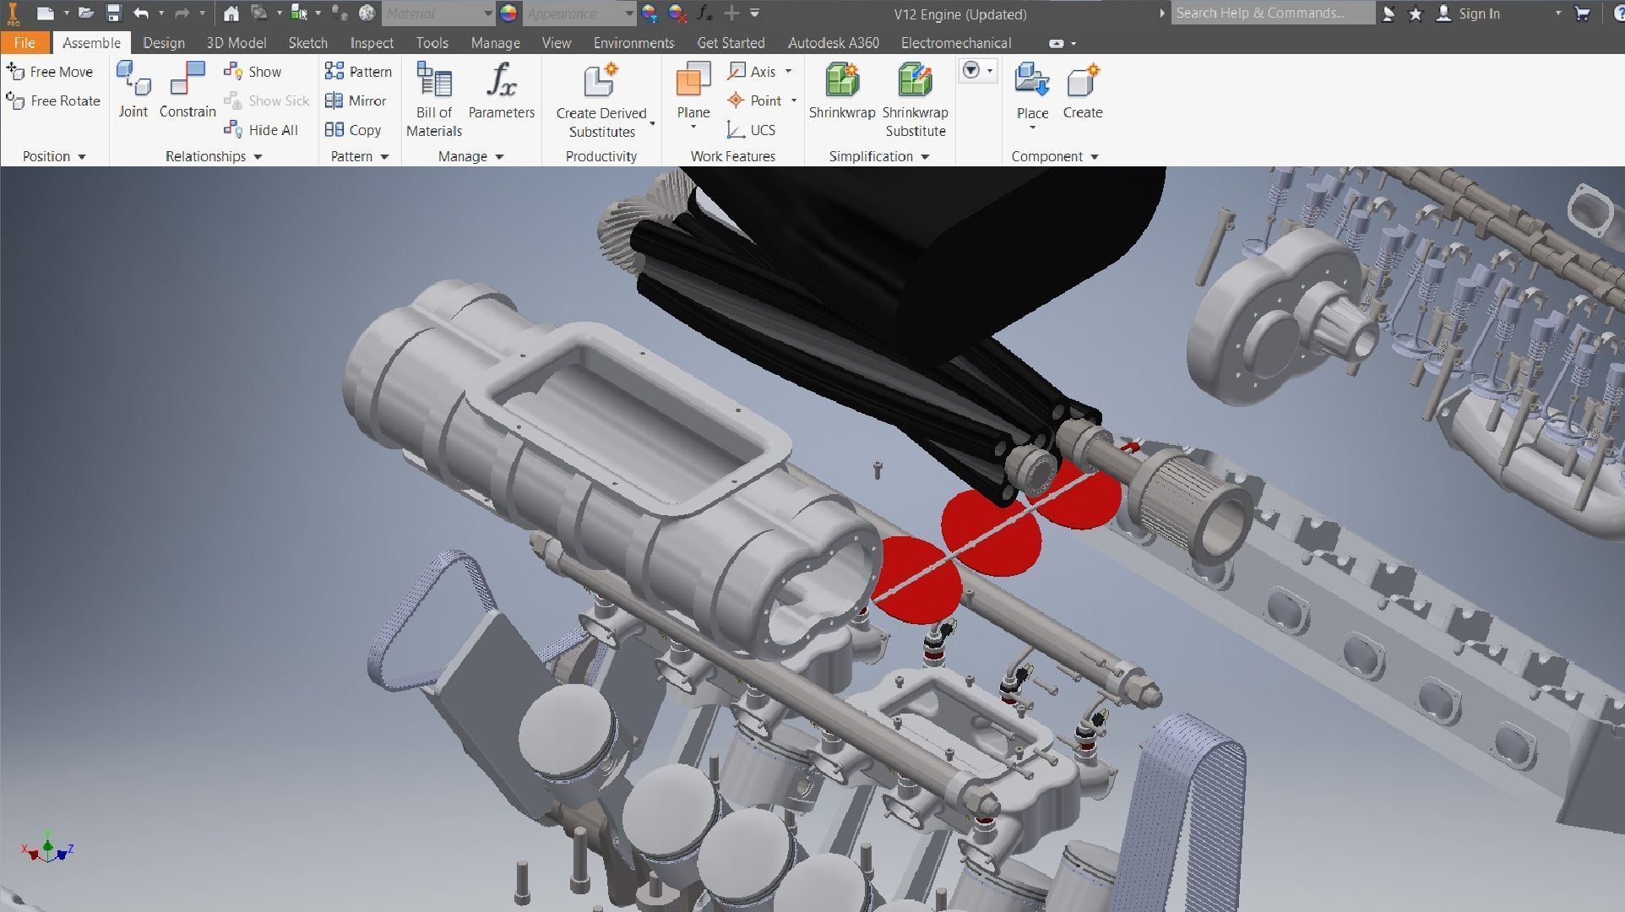Open the Environments tab

[x=633, y=42]
